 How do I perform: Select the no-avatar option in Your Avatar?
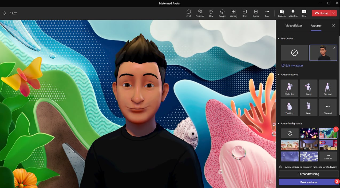coord(294,53)
